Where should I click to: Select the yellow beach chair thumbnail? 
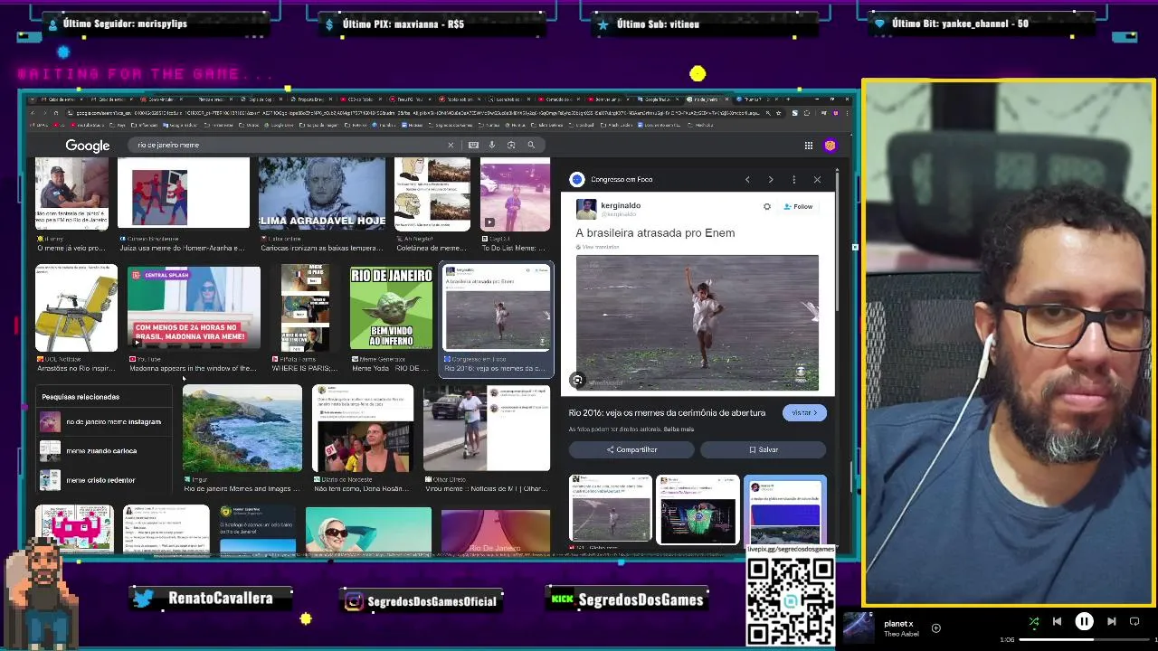[76, 308]
